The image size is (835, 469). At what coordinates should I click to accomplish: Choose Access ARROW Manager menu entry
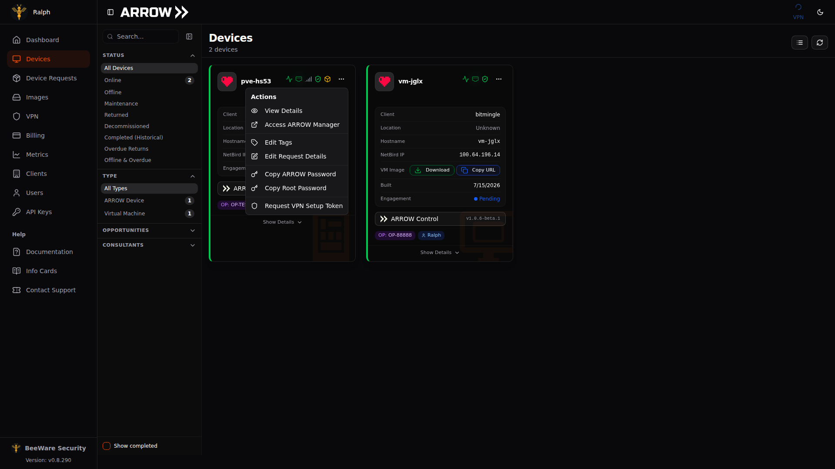pyautogui.click(x=297, y=125)
